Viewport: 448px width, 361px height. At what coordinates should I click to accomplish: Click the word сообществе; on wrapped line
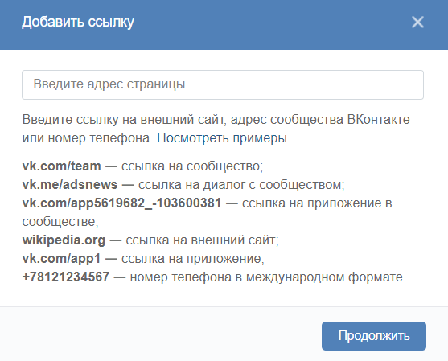pos(60,222)
